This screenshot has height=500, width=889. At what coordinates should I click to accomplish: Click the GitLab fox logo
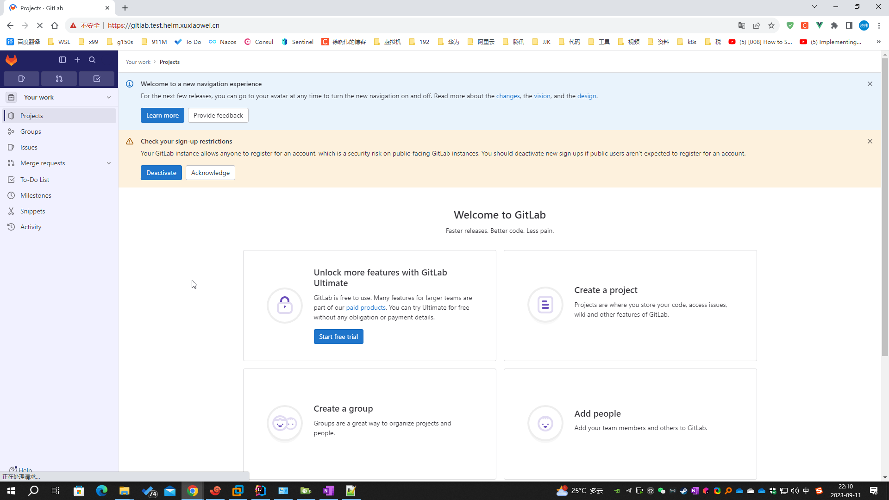[x=11, y=60]
